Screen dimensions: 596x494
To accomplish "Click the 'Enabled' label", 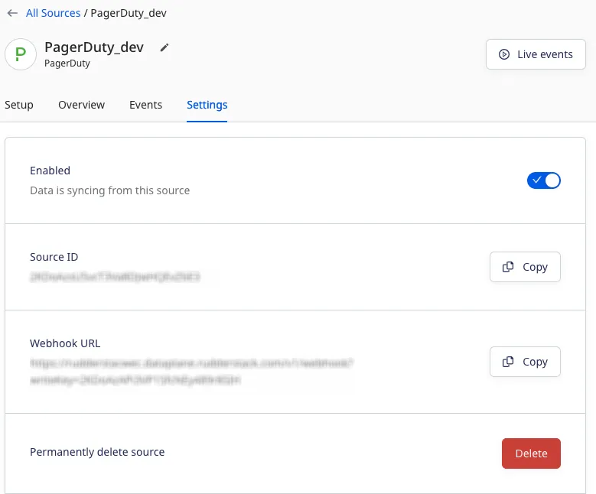I will [50, 171].
